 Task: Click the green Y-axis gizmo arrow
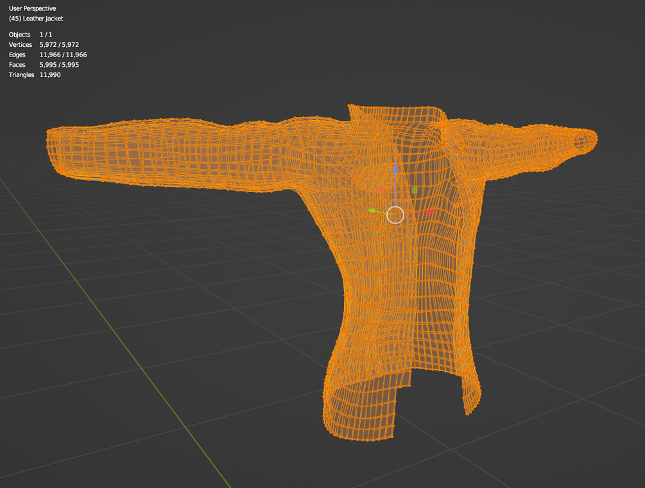[x=372, y=211]
